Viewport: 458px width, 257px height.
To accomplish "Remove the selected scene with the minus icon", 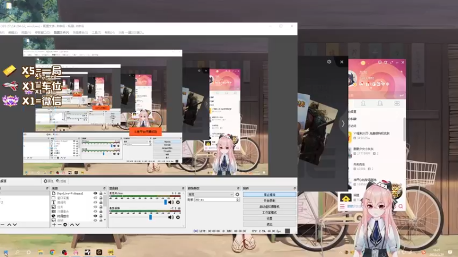I will pyautogui.click(x=2, y=224).
